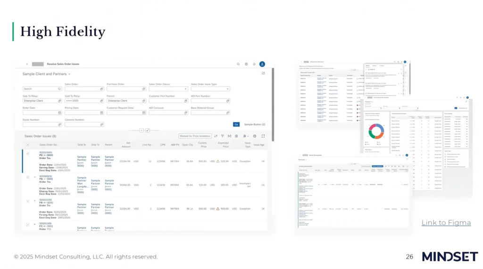
Task: Click the Net Amount column header
Action: coord(126,145)
